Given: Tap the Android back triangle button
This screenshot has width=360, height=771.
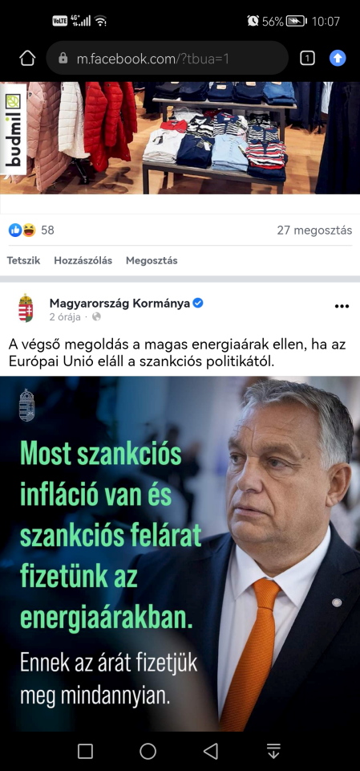Looking at the screenshot, I should click(x=211, y=751).
